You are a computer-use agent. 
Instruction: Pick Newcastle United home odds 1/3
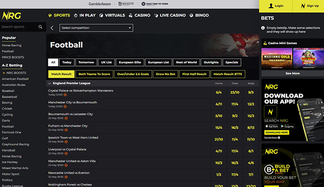[219, 175]
